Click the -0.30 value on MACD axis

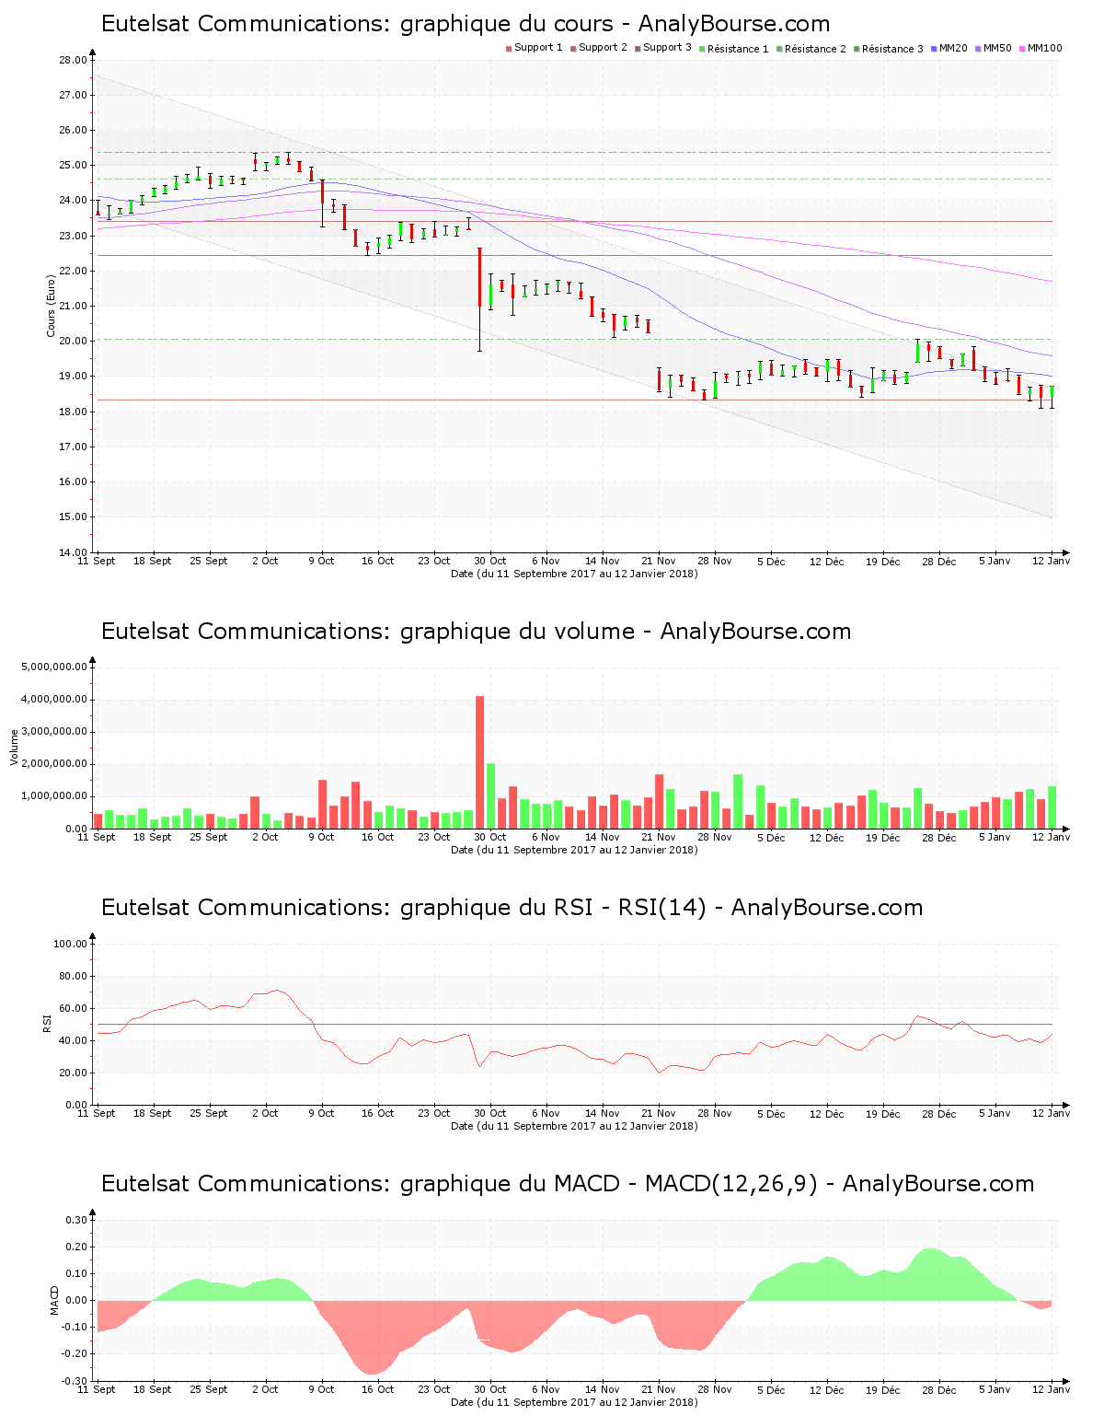75,1381
